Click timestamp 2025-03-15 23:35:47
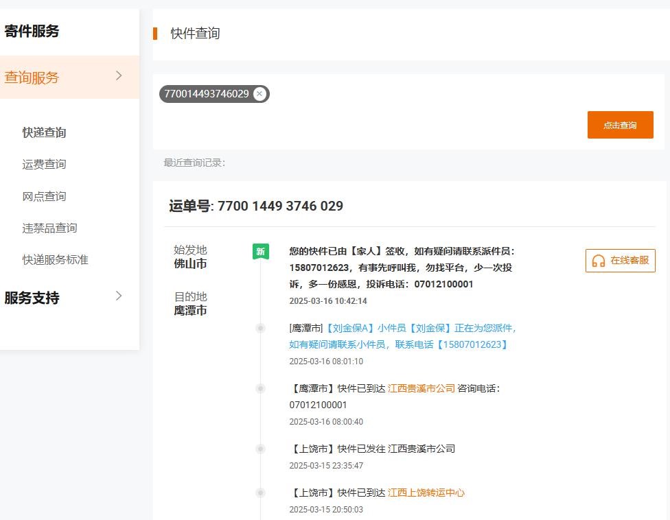The height and width of the screenshot is (520, 670). (326, 465)
